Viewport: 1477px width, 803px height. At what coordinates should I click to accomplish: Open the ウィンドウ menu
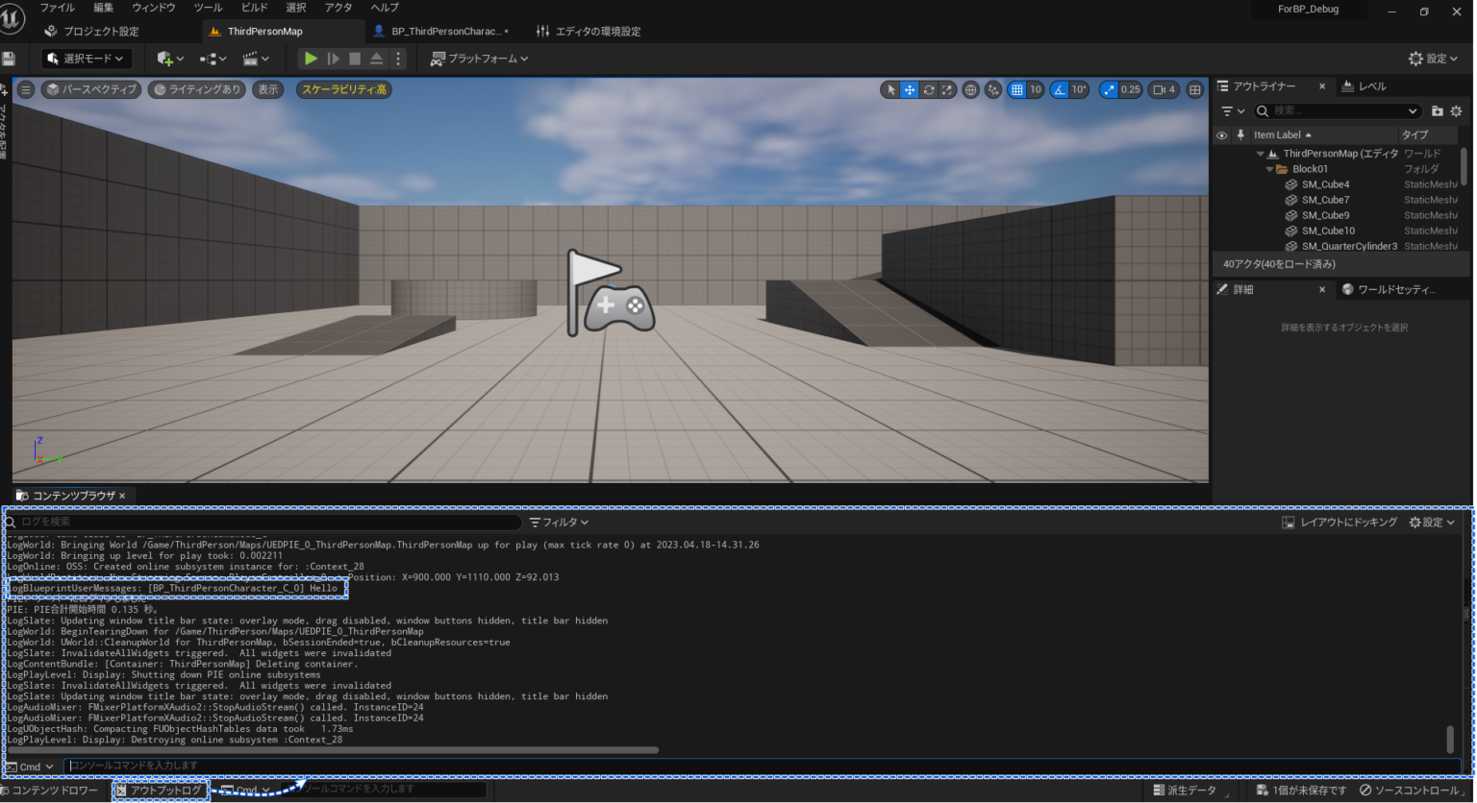click(x=153, y=8)
